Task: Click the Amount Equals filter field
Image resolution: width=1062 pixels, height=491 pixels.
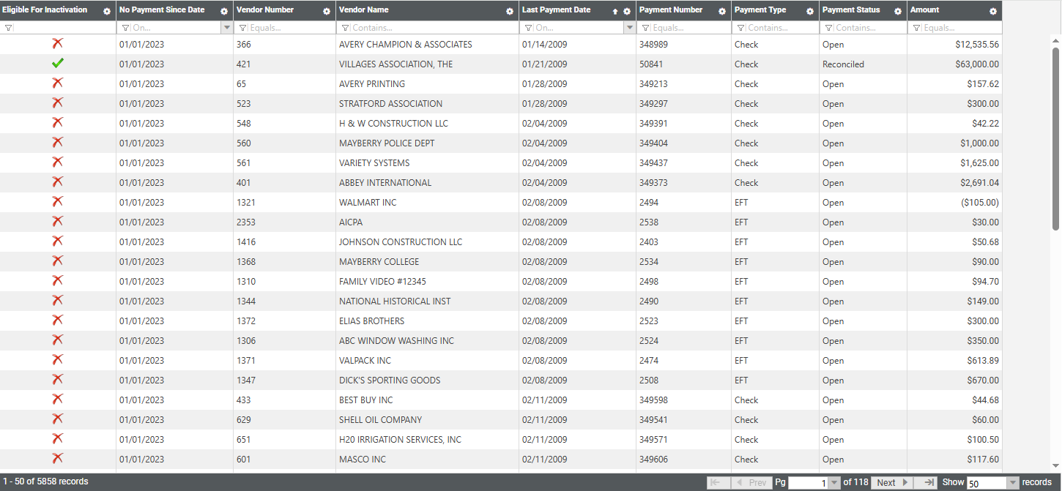Action: [962, 28]
